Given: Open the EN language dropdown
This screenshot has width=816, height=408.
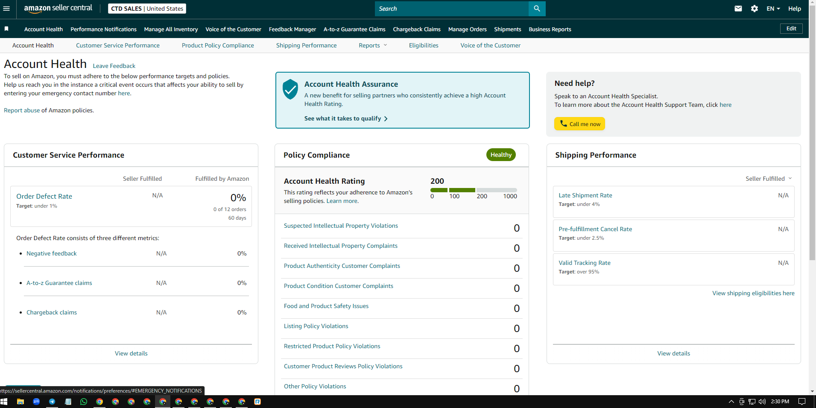Looking at the screenshot, I should [773, 9].
